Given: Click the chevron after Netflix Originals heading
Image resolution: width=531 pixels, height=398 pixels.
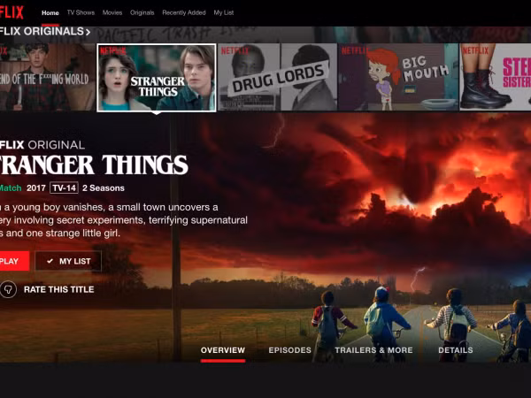Looking at the screenshot, I should 88,32.
